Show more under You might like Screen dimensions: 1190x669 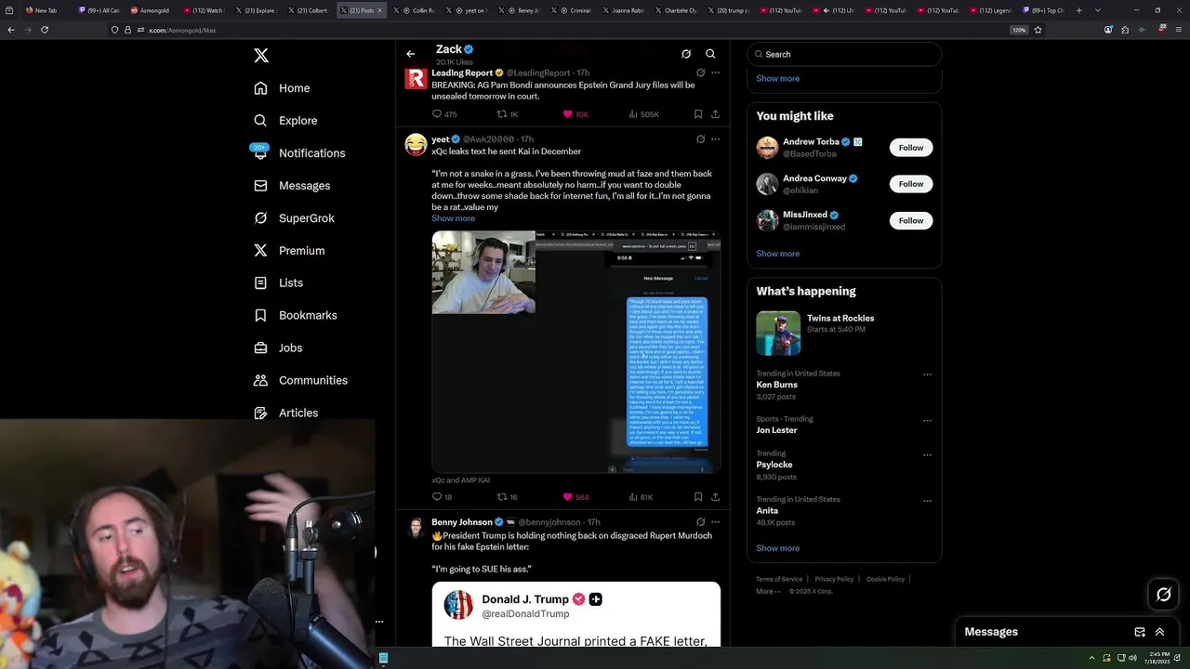click(777, 254)
